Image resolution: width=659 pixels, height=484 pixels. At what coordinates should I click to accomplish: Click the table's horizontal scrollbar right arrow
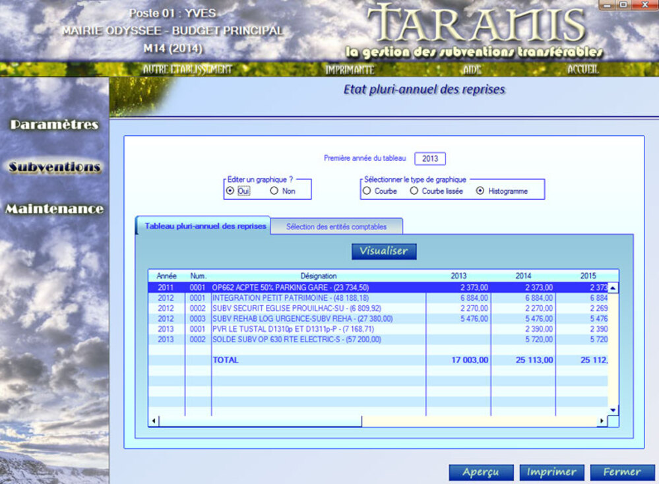tap(601, 421)
